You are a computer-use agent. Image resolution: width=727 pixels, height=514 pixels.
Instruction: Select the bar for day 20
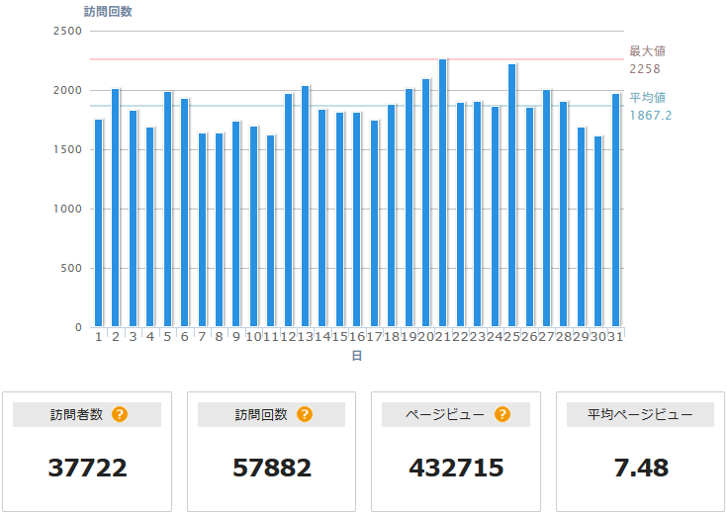pos(425,203)
